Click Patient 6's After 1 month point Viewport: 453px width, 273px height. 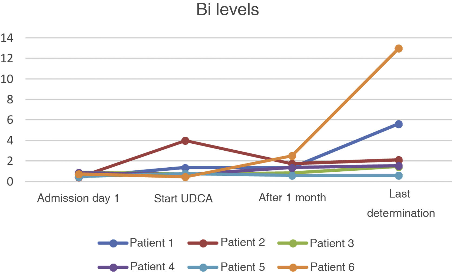click(x=292, y=156)
